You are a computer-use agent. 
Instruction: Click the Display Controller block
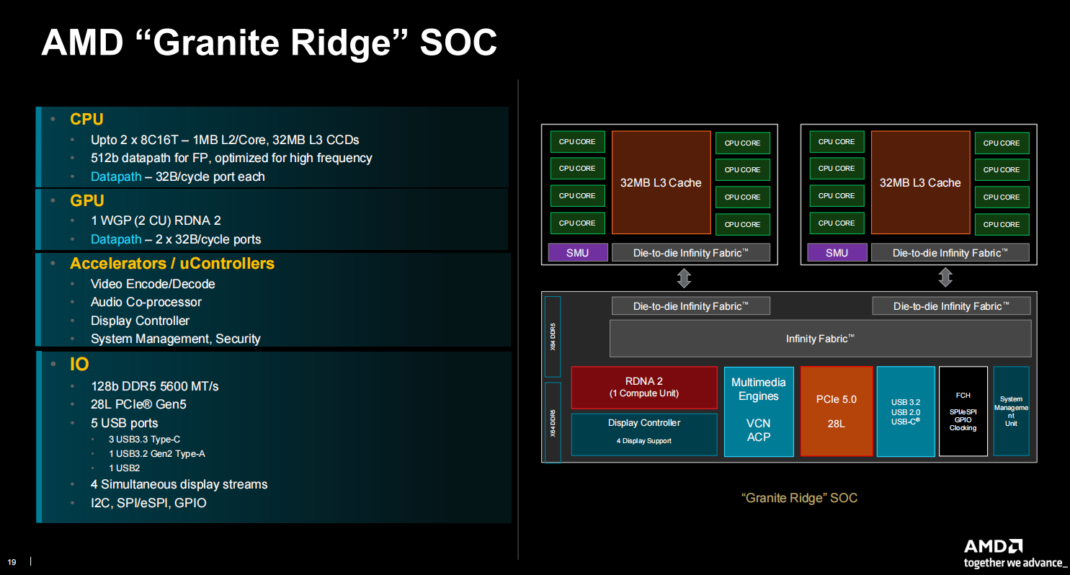pos(644,434)
